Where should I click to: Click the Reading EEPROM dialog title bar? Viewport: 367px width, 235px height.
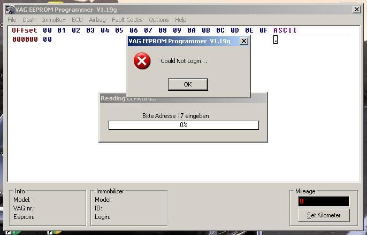click(183, 98)
